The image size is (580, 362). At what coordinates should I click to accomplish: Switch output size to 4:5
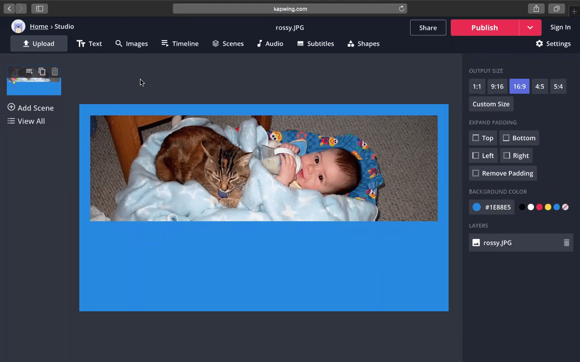(539, 86)
